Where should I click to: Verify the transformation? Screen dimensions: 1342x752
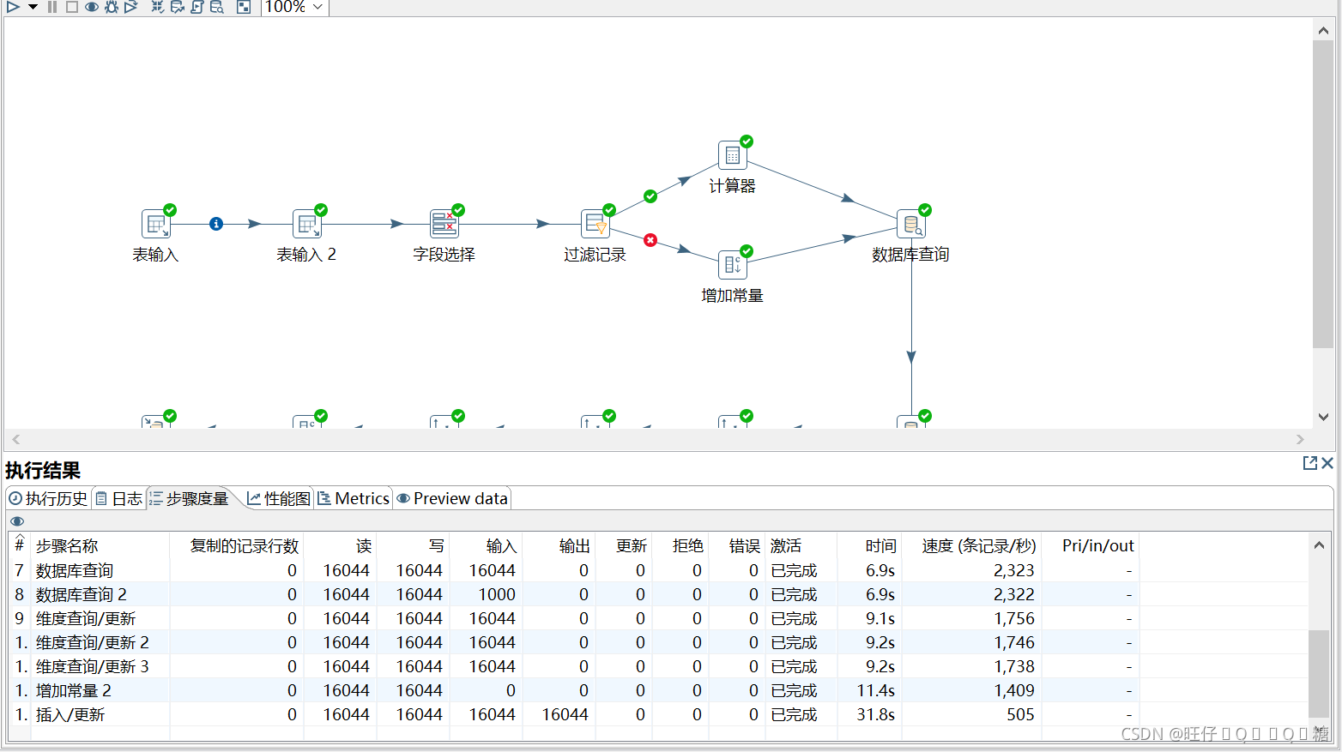[x=158, y=7]
